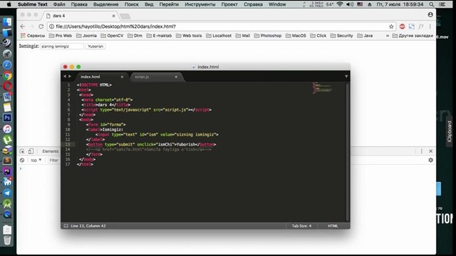456x256 pixels.
Task: Toggle the Sublime sidebar panel switcher icon
Action: [66, 226]
